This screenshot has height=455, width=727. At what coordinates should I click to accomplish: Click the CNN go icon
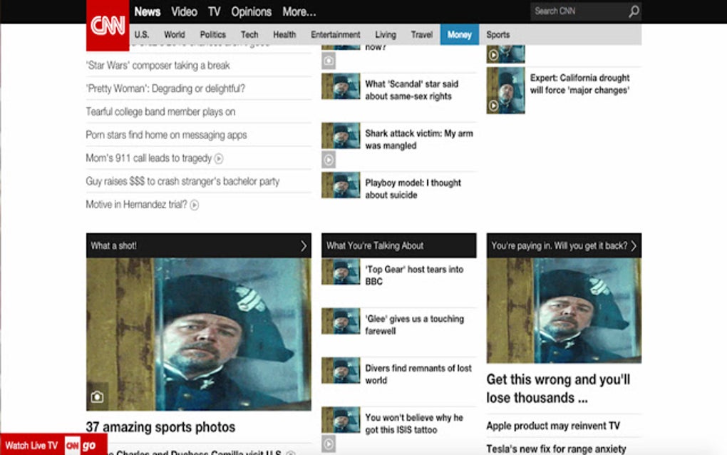coord(81,446)
